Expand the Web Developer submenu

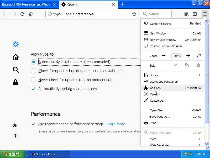tap(172, 145)
